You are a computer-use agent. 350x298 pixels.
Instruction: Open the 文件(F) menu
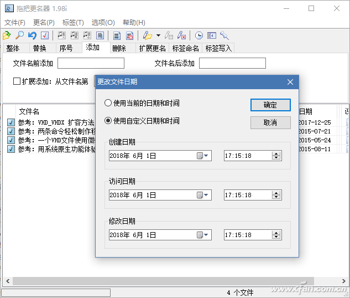coord(15,22)
